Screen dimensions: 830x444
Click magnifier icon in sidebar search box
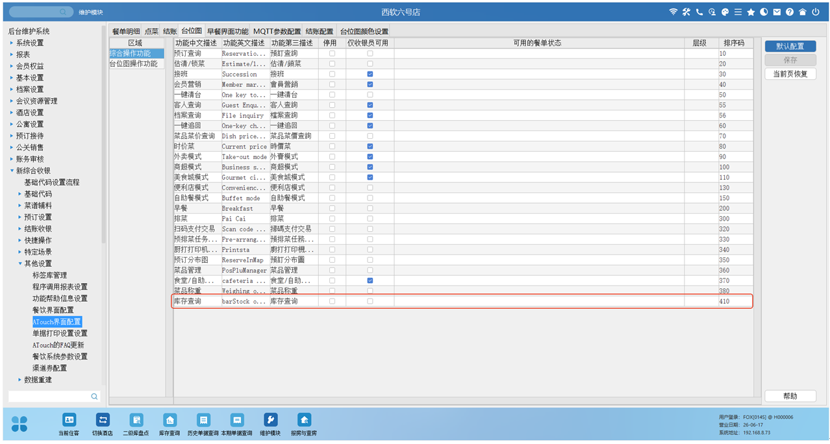coord(94,396)
